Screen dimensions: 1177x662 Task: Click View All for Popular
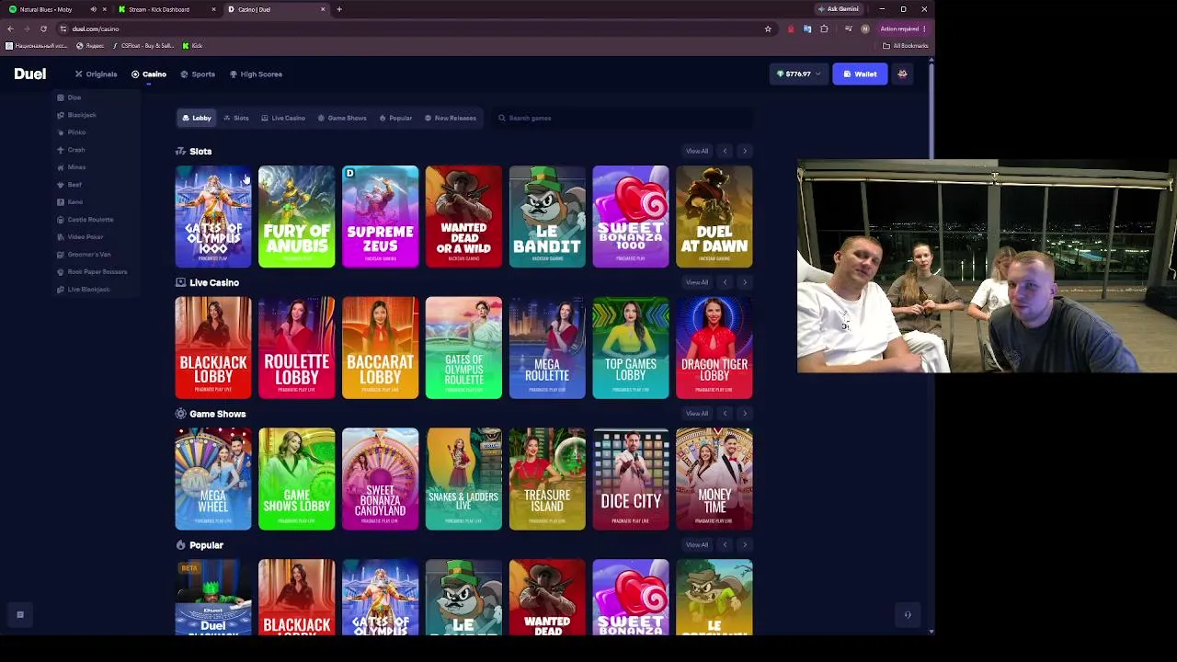coord(697,545)
